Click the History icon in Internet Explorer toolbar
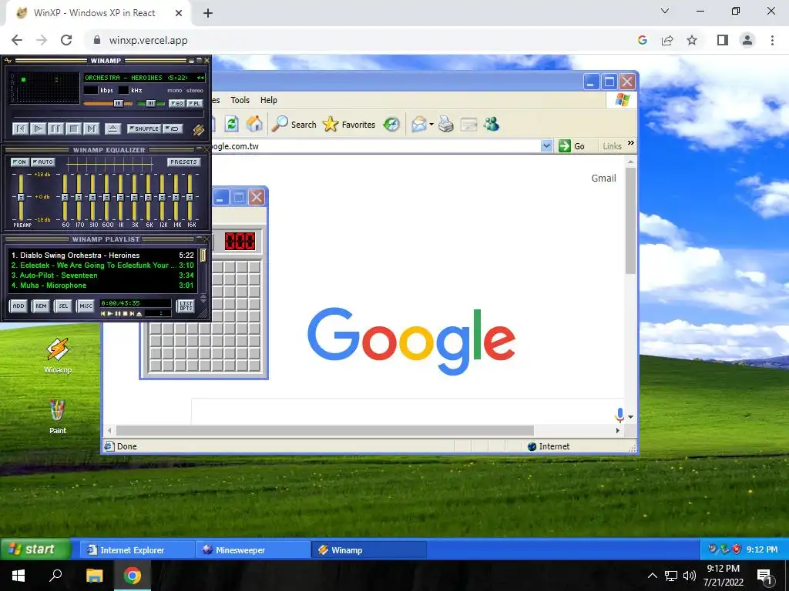789x591 pixels. pyautogui.click(x=391, y=124)
